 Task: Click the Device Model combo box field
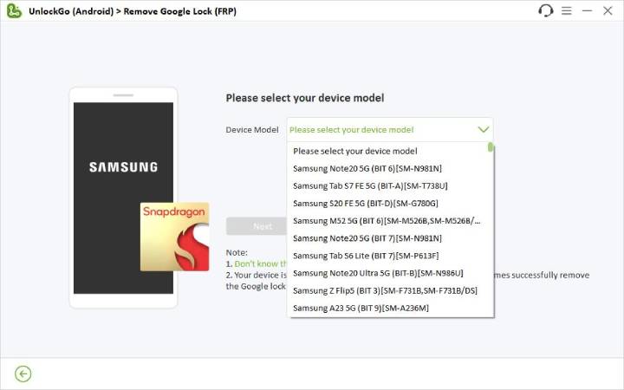[390, 130]
